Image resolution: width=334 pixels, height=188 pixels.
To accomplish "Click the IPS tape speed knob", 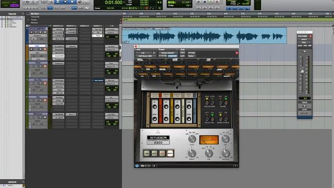I will tap(209, 153).
